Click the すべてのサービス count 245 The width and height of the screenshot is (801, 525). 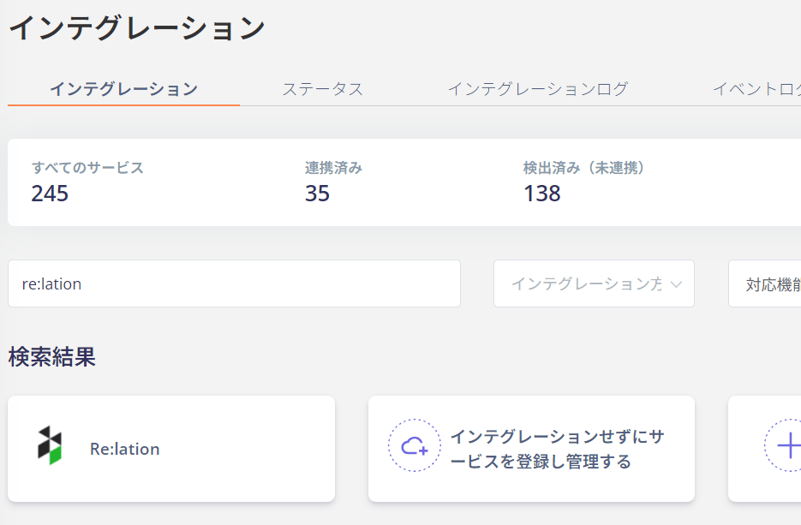(50, 194)
